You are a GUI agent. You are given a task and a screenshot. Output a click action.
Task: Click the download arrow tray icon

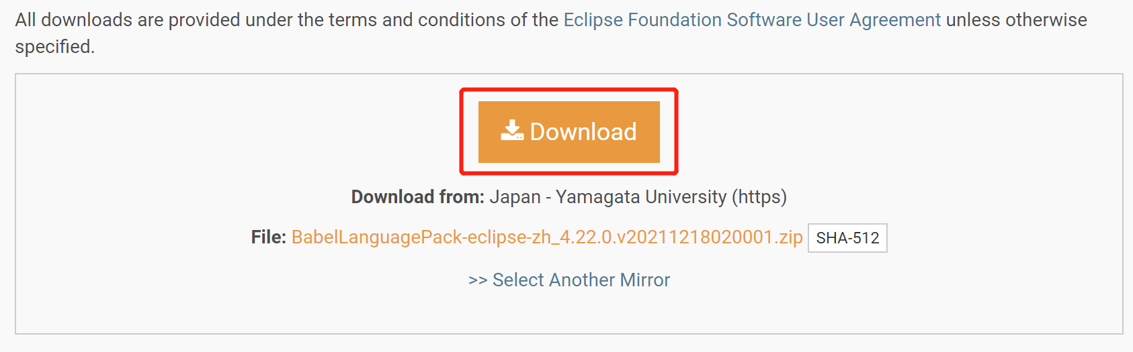point(512,131)
